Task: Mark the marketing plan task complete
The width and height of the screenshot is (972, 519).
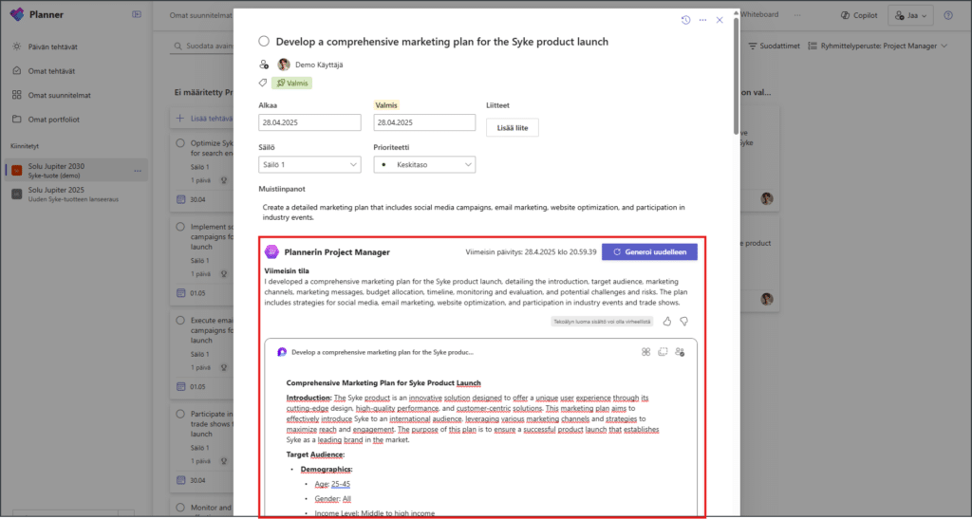Action: tap(264, 42)
